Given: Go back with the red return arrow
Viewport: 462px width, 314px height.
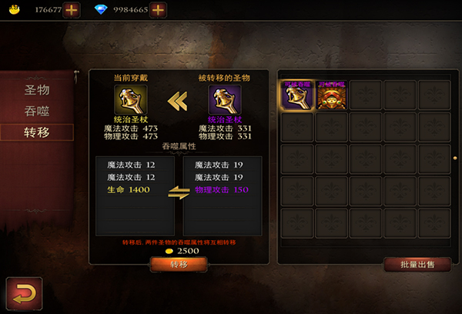Looking at the screenshot, I should pyautogui.click(x=24, y=294).
